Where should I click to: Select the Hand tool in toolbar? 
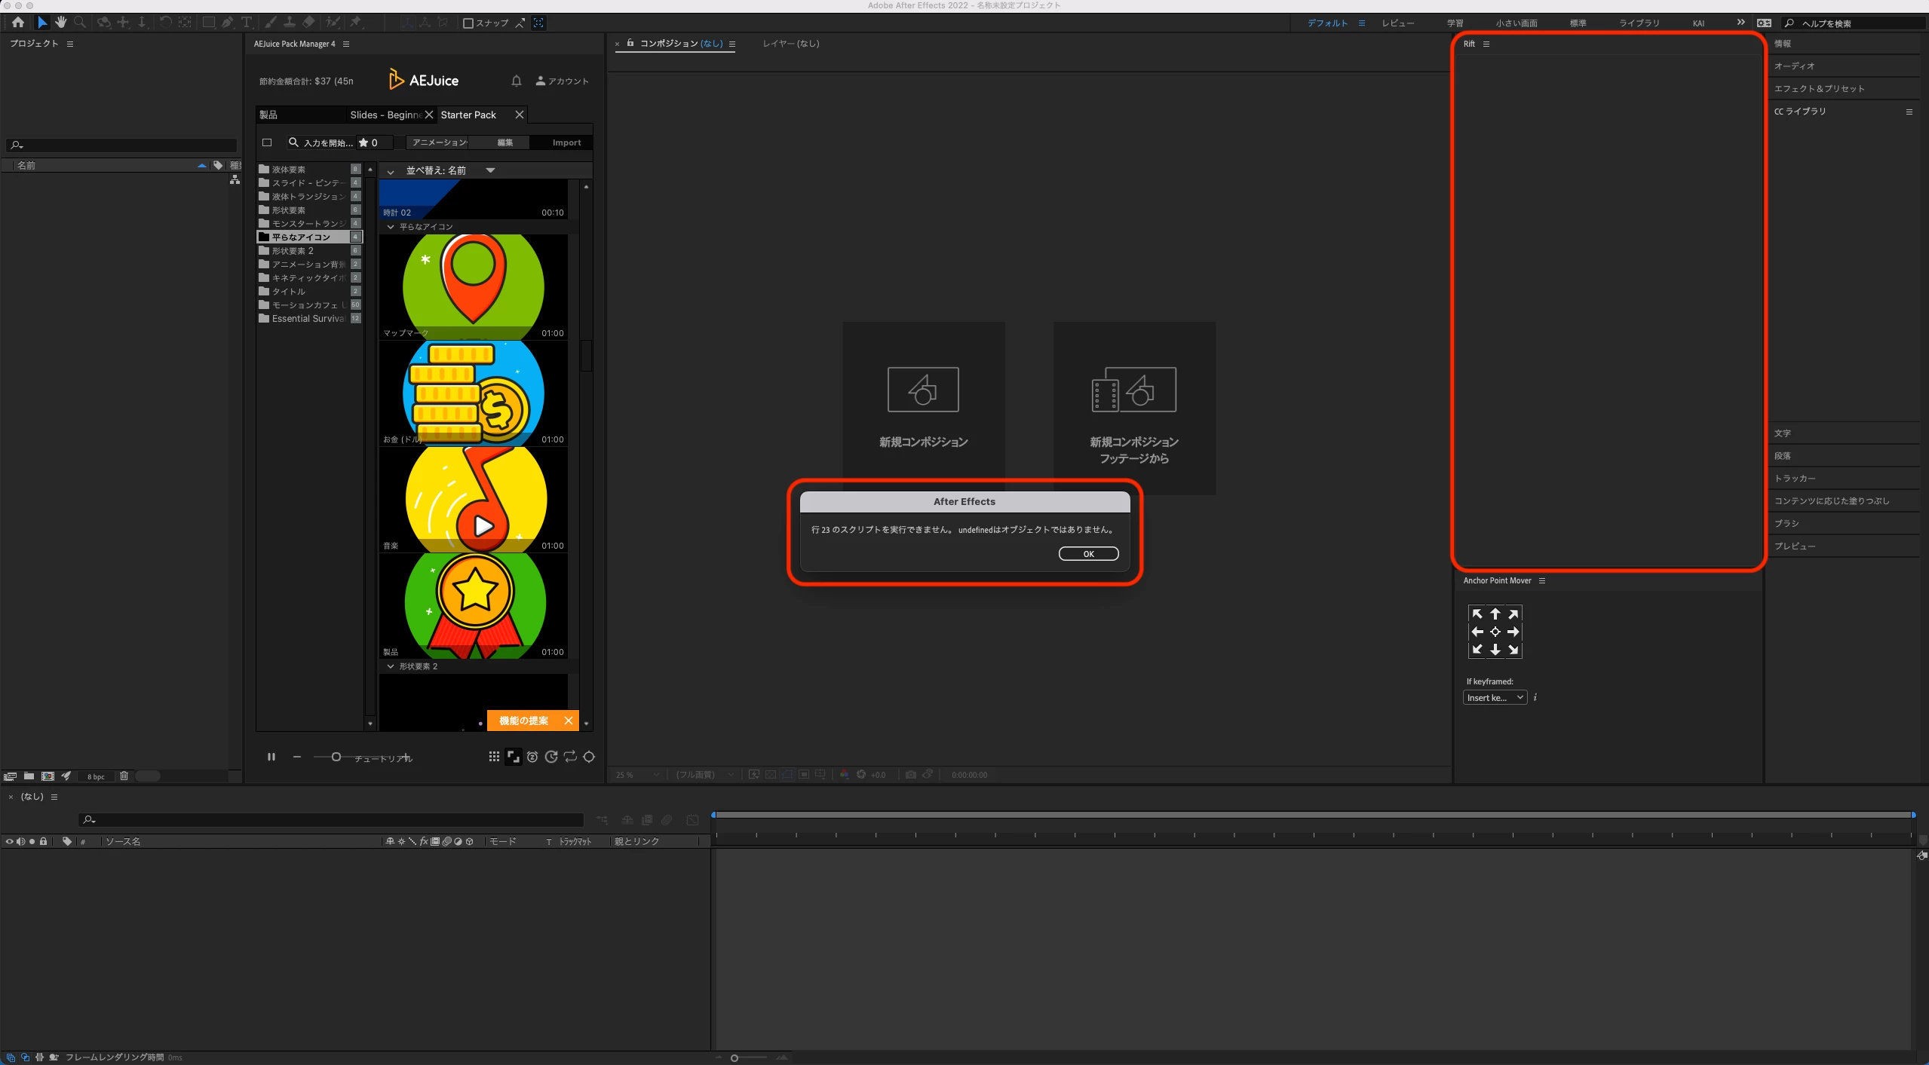pyautogui.click(x=61, y=23)
